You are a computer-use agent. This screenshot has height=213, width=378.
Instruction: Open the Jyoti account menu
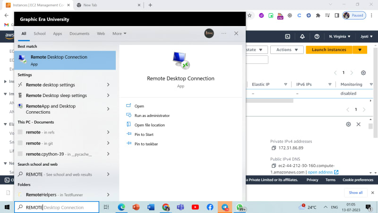click(367, 36)
